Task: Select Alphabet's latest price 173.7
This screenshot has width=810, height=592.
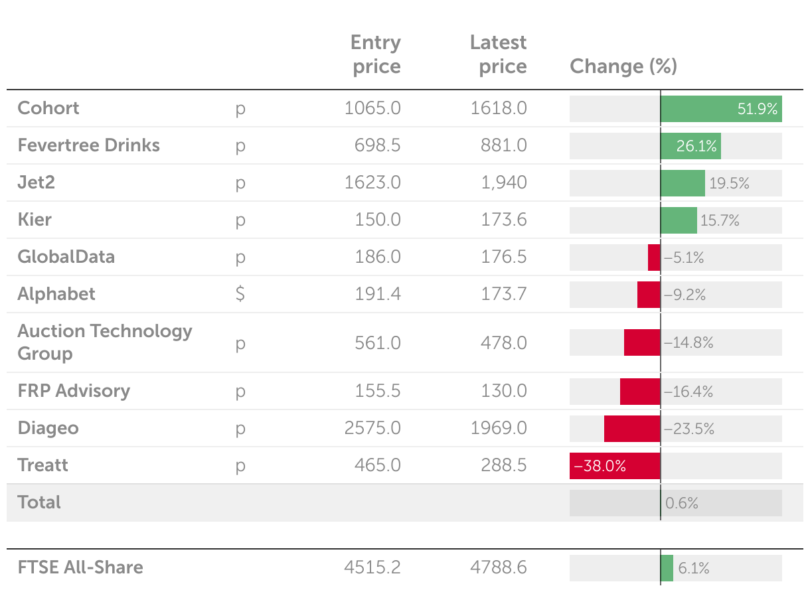Action: [504, 294]
